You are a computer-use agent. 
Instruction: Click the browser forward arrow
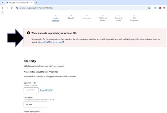(x=7, y=8)
